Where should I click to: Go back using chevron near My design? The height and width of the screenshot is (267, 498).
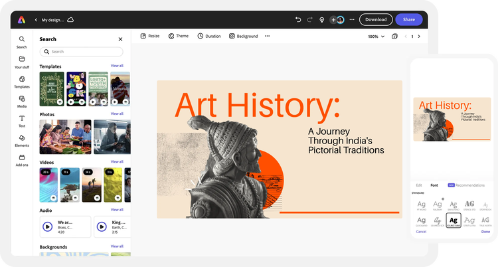click(36, 20)
